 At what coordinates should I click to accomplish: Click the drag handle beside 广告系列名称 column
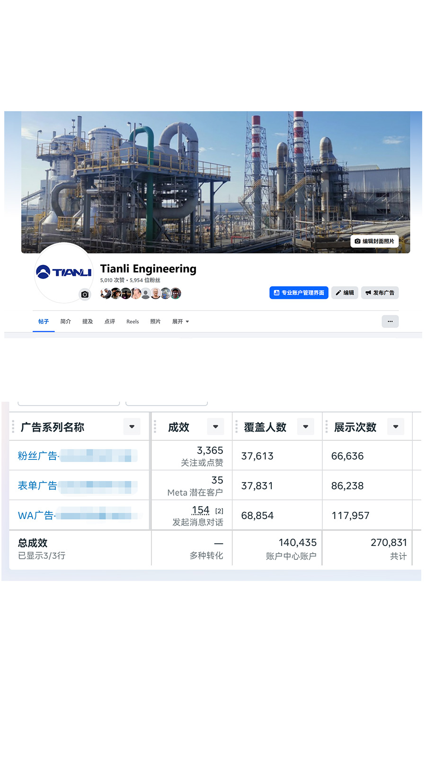click(13, 427)
